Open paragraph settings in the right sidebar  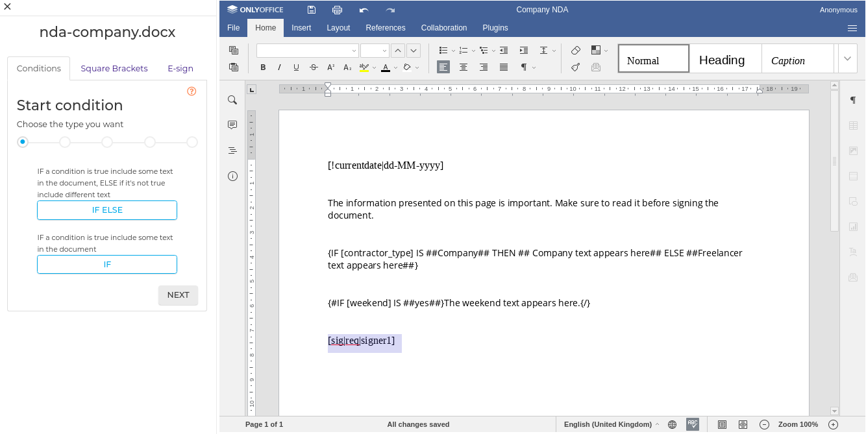pyautogui.click(x=852, y=100)
